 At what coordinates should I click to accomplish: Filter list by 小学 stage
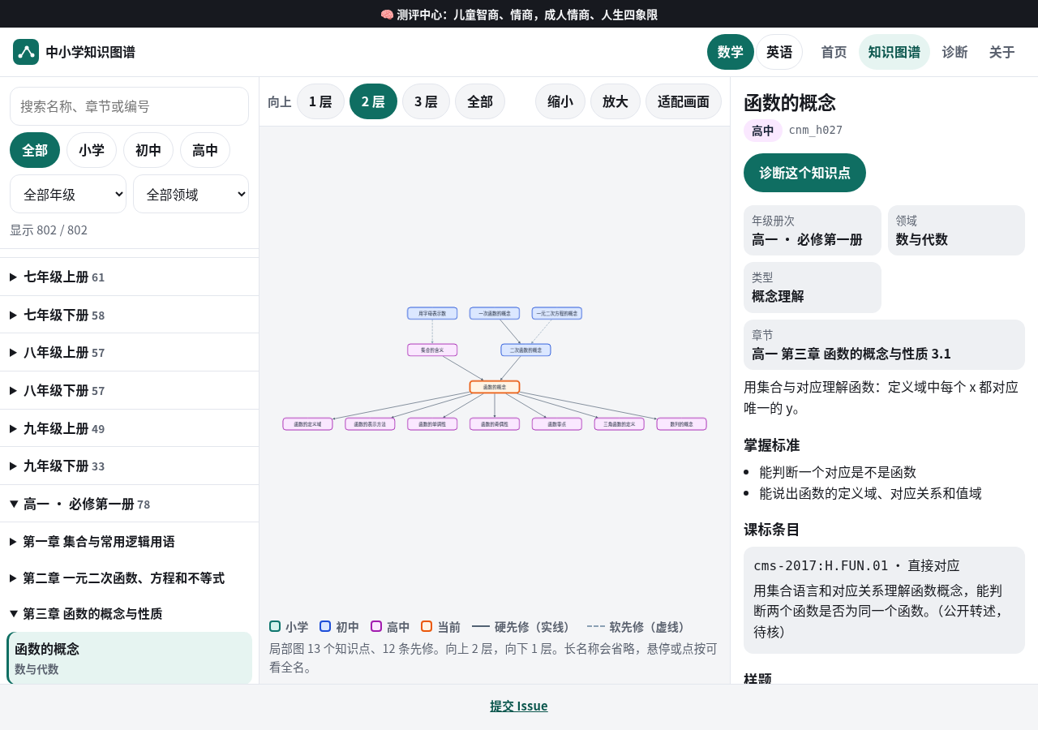(92, 150)
